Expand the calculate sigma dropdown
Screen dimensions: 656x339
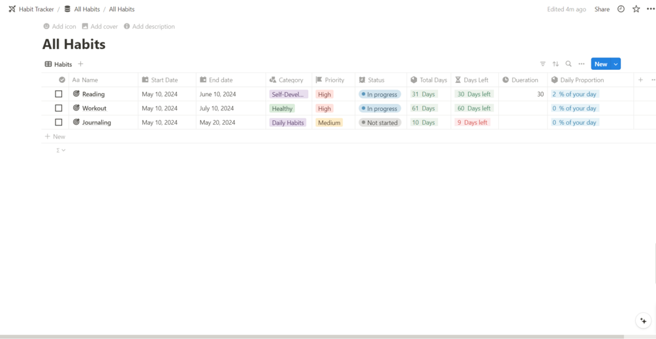61,150
